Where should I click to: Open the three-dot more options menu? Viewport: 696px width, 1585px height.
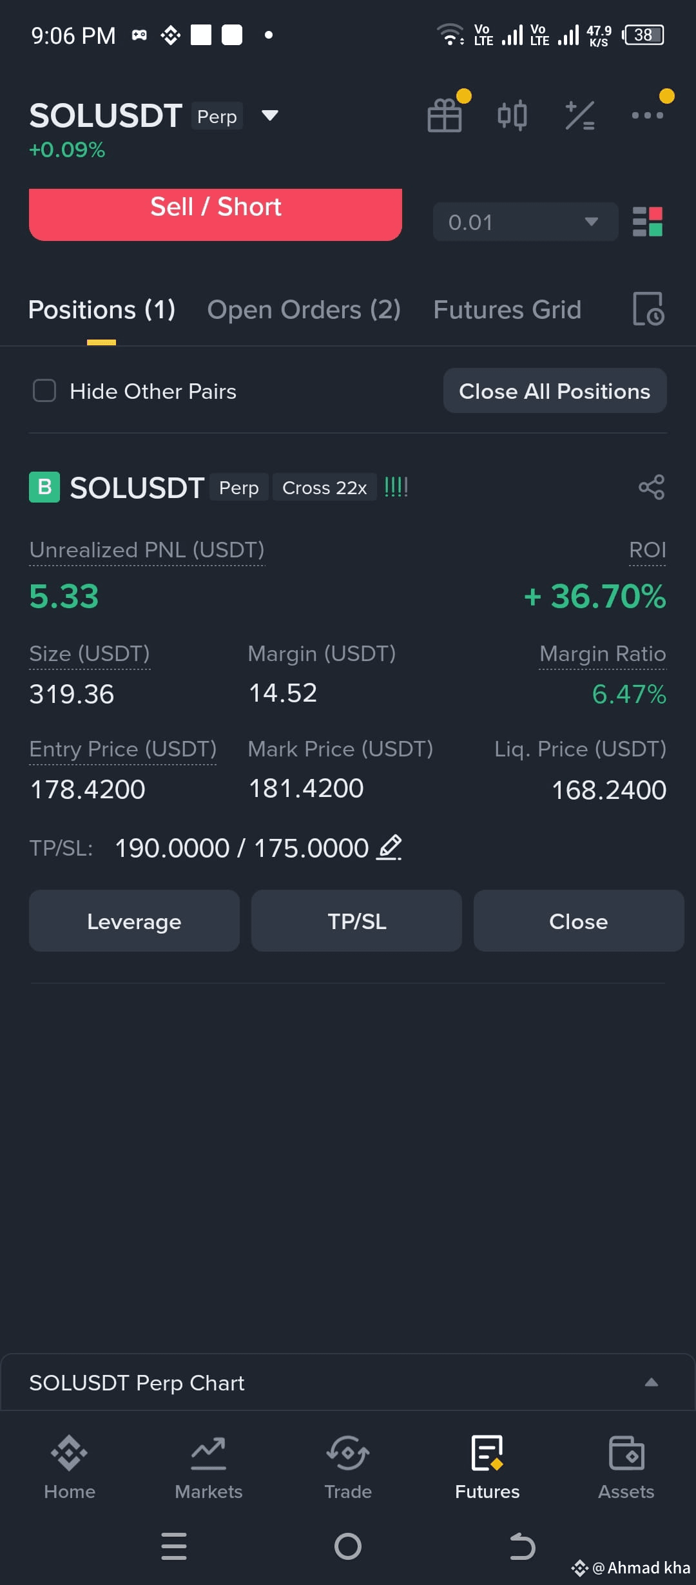tap(648, 115)
